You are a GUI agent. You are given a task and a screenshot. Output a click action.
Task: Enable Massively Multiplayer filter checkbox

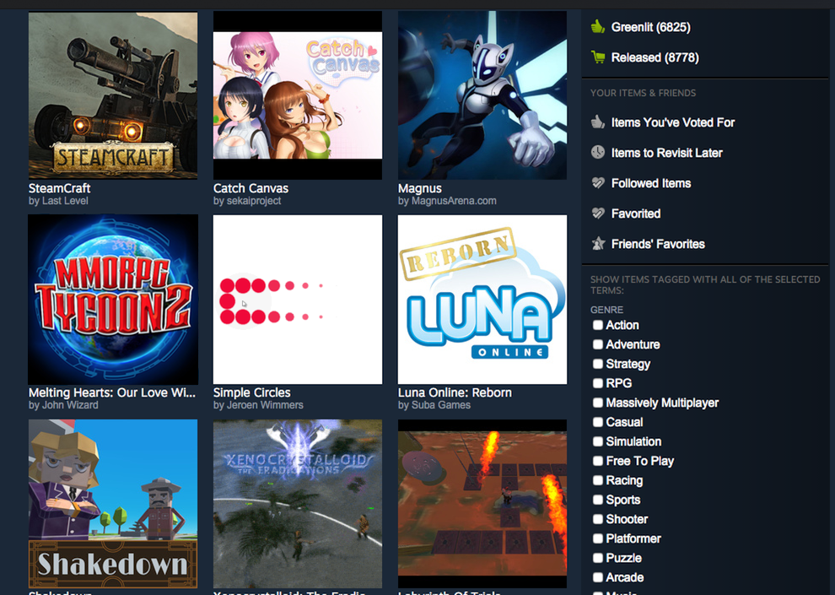click(598, 403)
